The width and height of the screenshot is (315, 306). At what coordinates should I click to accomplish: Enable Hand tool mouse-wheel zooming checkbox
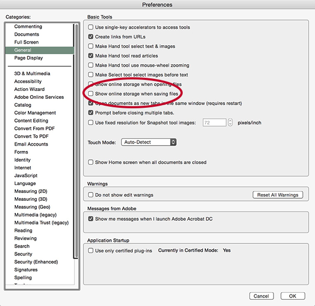click(x=91, y=65)
